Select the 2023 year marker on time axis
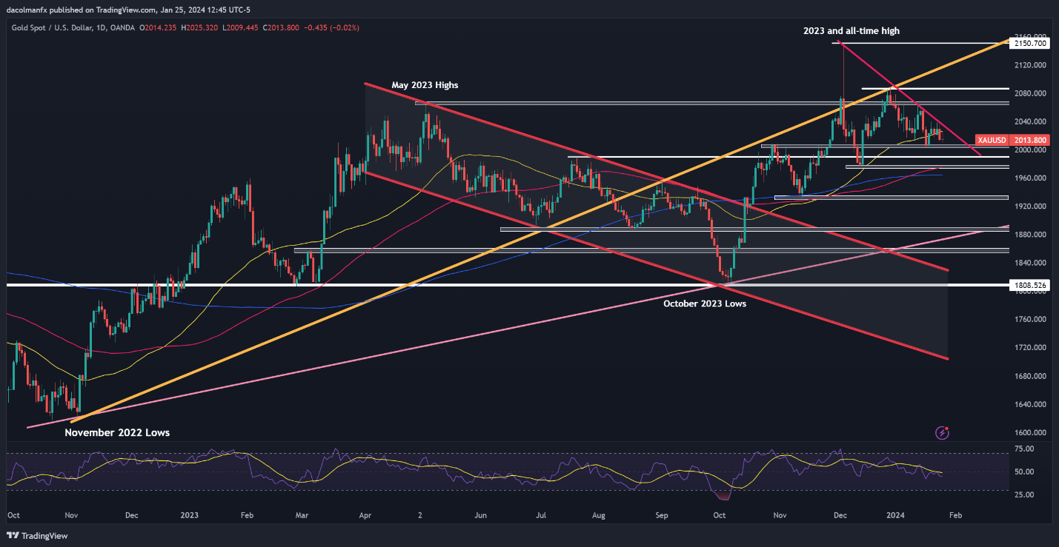This screenshot has width=1059, height=547. 189,515
